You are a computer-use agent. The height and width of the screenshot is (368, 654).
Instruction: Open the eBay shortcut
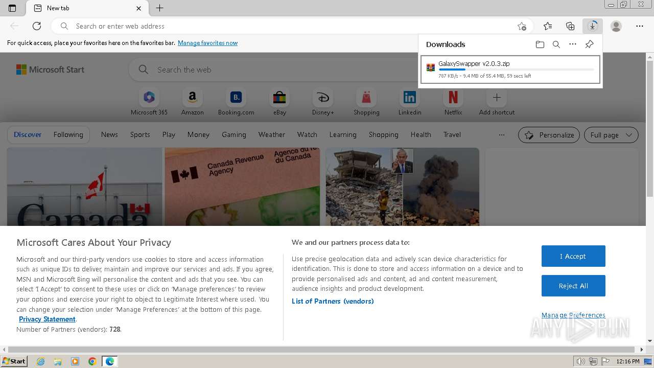coord(279,102)
